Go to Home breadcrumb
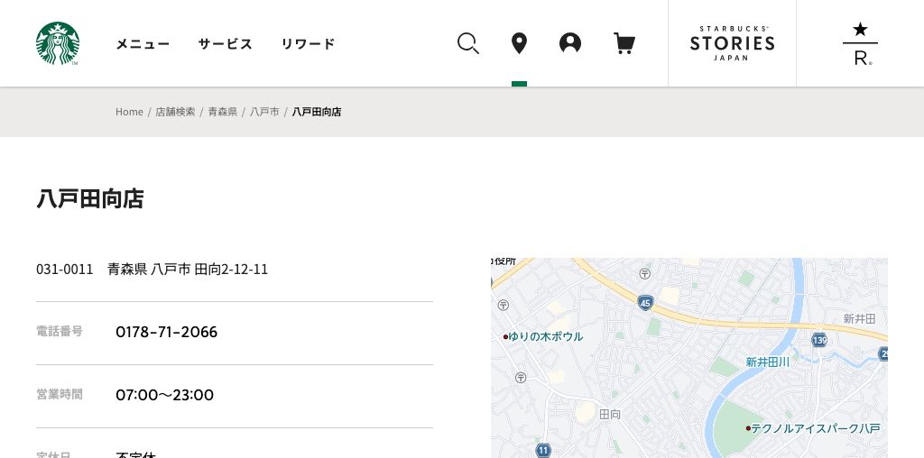The image size is (924, 458). coord(129,112)
